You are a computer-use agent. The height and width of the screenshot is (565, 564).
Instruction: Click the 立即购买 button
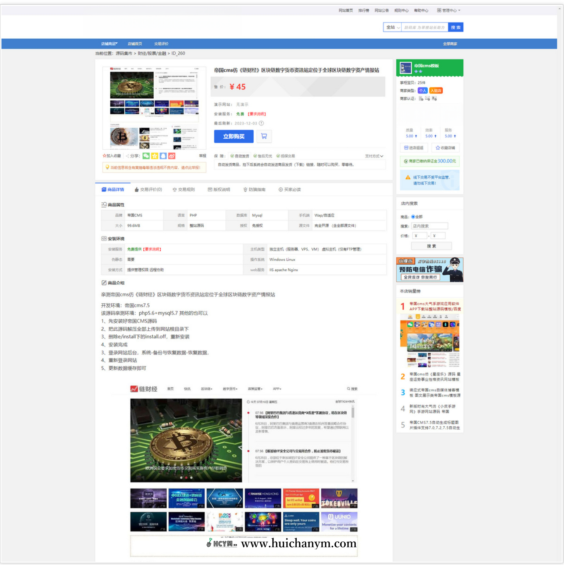(233, 136)
